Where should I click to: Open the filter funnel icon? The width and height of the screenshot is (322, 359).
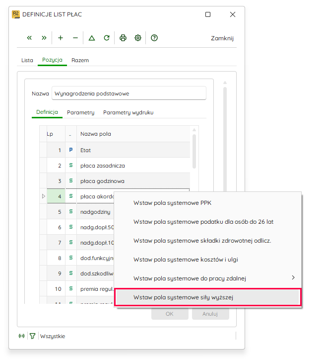pyautogui.click(x=32, y=336)
